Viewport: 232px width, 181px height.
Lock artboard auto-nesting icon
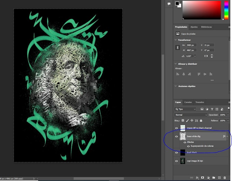click(x=196, y=120)
